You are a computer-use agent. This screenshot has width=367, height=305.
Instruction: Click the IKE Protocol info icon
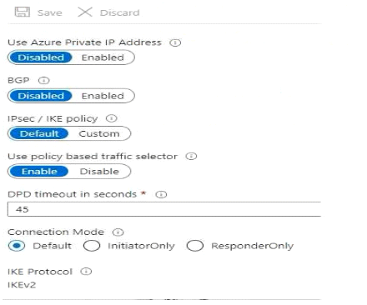click(86, 272)
